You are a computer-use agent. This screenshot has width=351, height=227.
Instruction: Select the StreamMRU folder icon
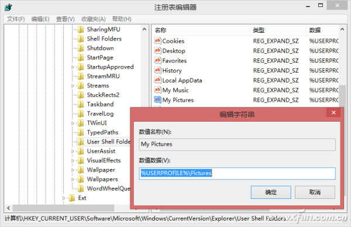pos(80,77)
